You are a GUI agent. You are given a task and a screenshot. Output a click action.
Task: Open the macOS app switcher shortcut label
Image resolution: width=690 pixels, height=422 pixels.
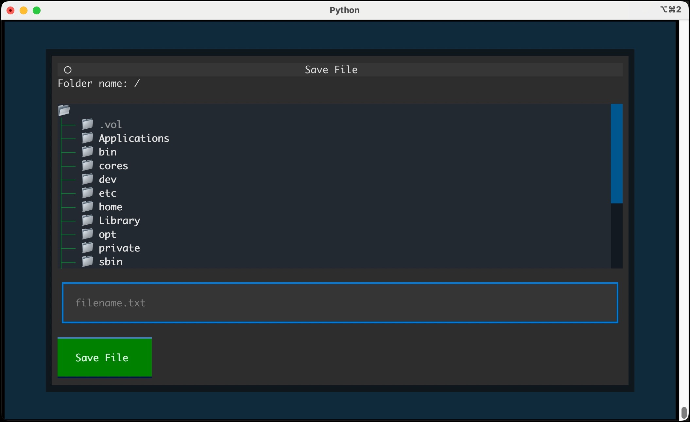coord(670,10)
